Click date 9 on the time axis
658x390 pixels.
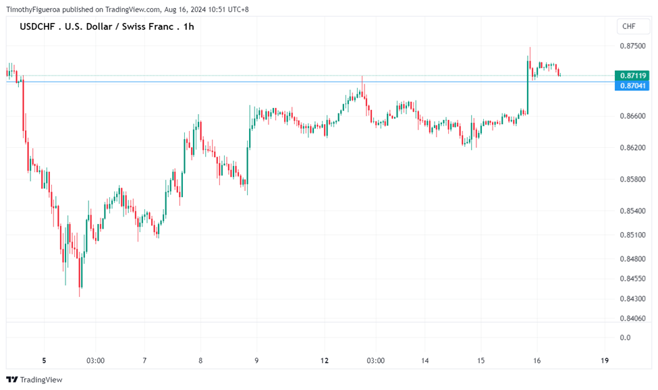tap(256, 360)
